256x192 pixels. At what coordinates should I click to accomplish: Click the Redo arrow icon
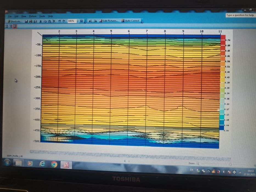click(64, 21)
